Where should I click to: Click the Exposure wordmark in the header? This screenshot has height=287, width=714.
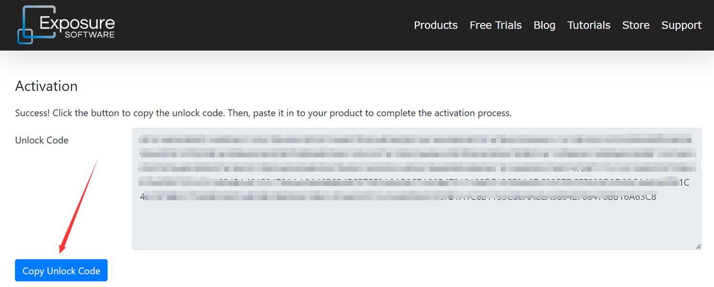pos(77,23)
